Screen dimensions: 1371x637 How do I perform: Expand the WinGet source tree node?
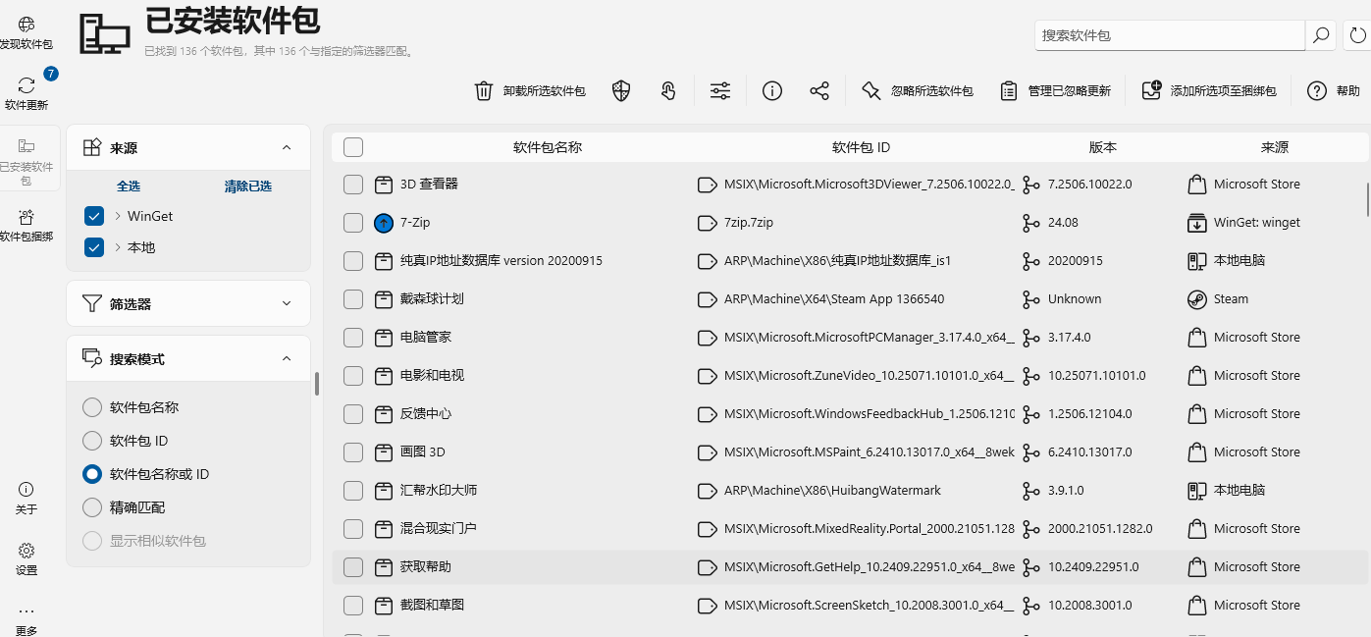(x=118, y=216)
